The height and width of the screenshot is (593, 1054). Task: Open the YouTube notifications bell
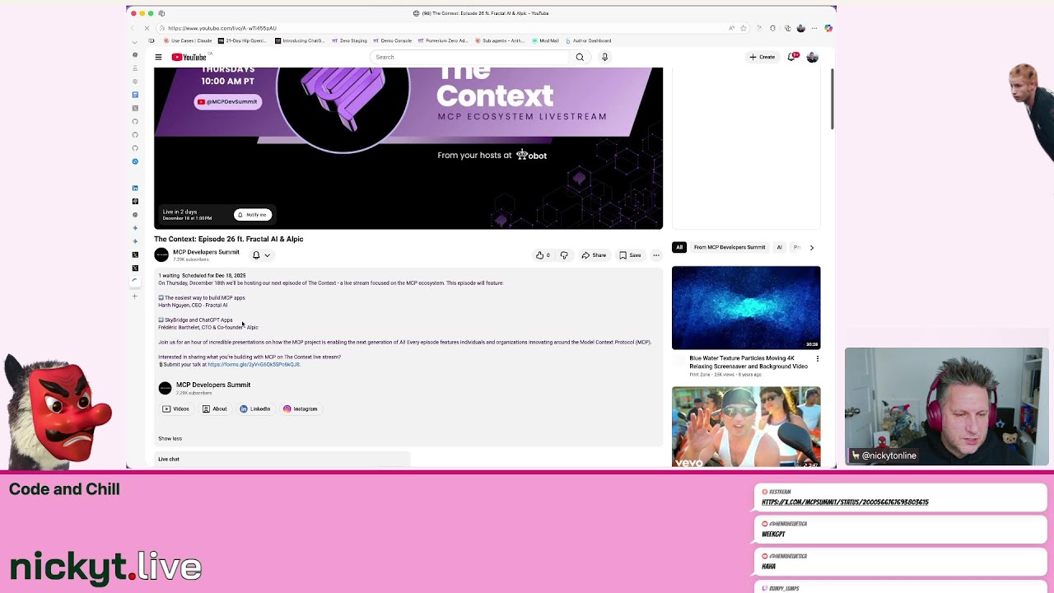(792, 57)
